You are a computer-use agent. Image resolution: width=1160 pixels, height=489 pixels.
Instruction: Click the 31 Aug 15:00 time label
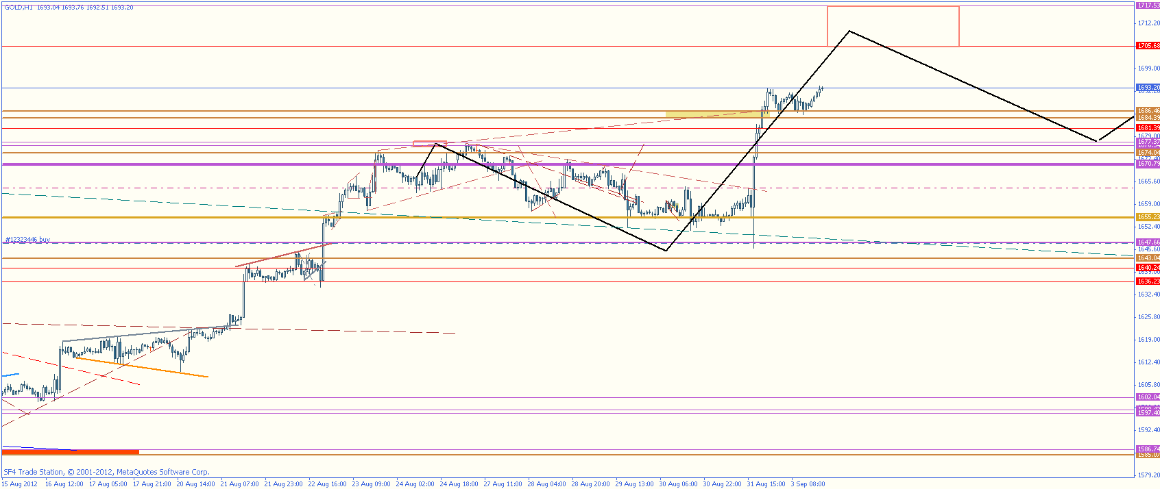(x=766, y=484)
